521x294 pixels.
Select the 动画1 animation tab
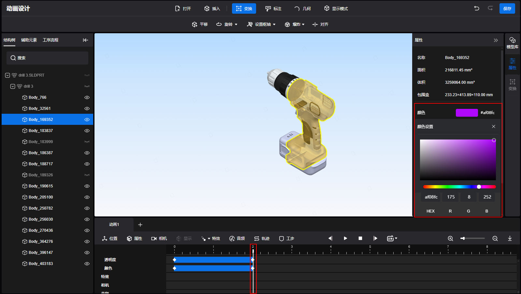[x=114, y=225]
